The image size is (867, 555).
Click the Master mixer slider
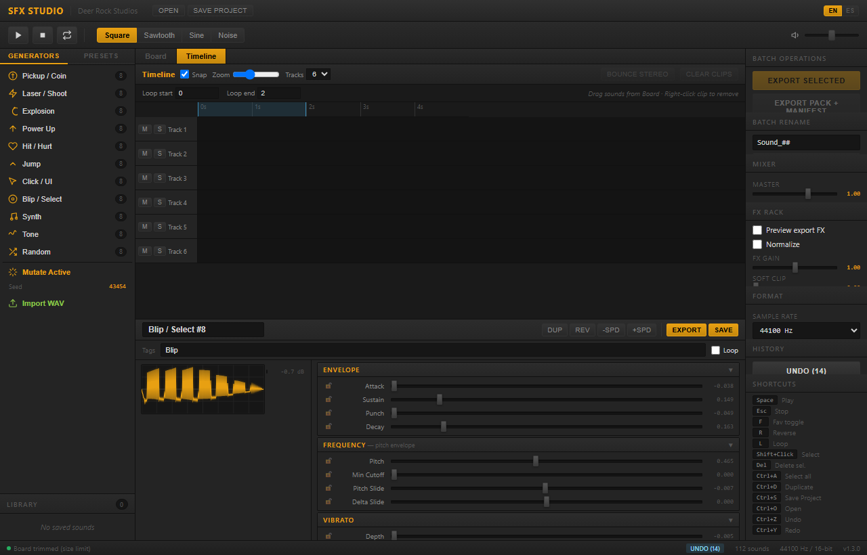795,194
